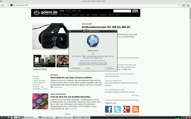This screenshot has width=191, height=119.
Task: Click the green CPU usage monitor
Action: 178,117
